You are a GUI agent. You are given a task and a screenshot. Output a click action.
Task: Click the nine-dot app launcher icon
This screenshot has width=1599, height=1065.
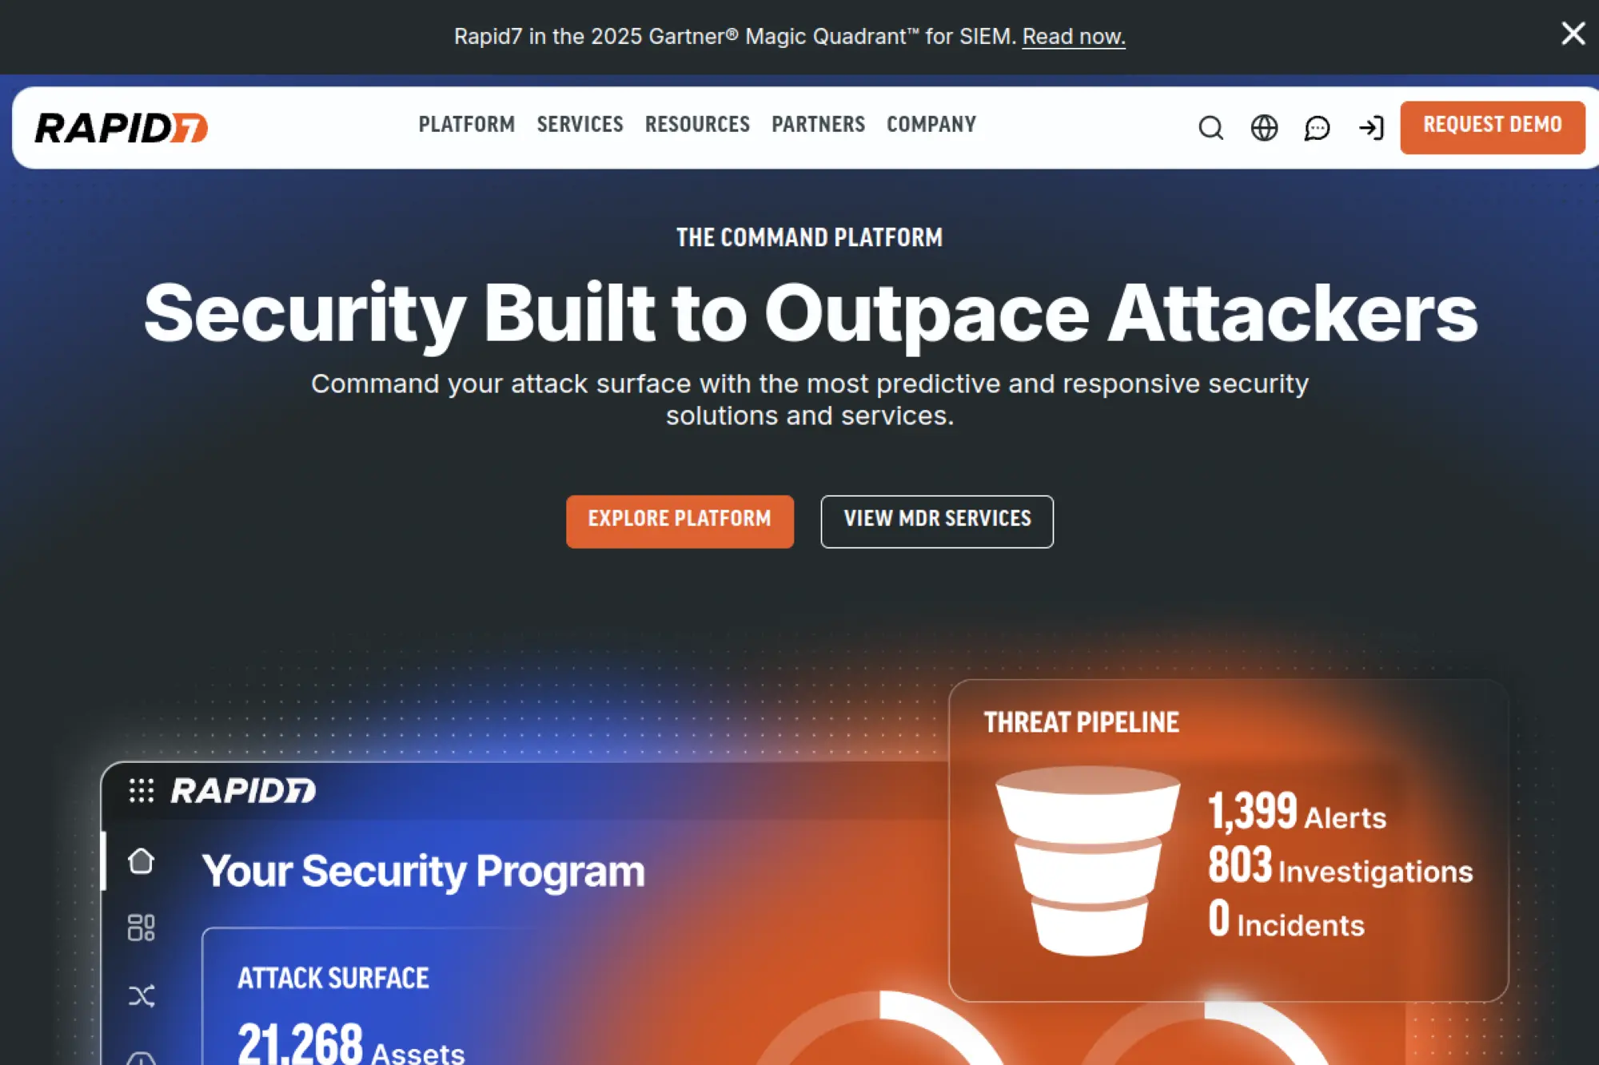142,790
